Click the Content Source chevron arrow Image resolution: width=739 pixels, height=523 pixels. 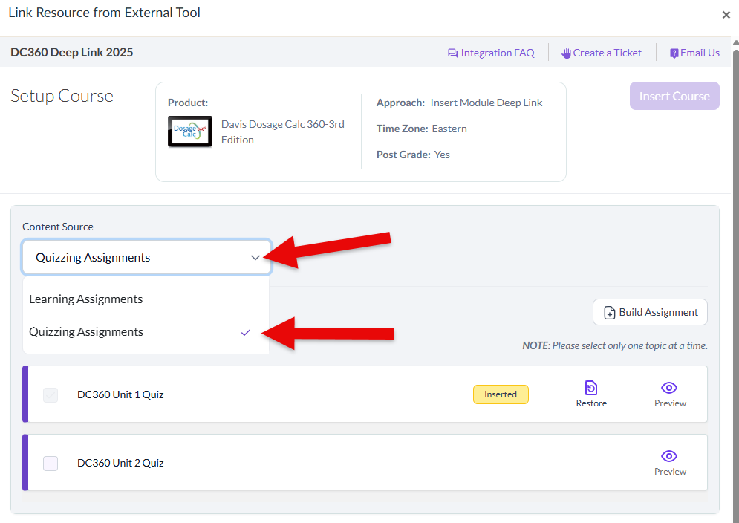(x=255, y=258)
